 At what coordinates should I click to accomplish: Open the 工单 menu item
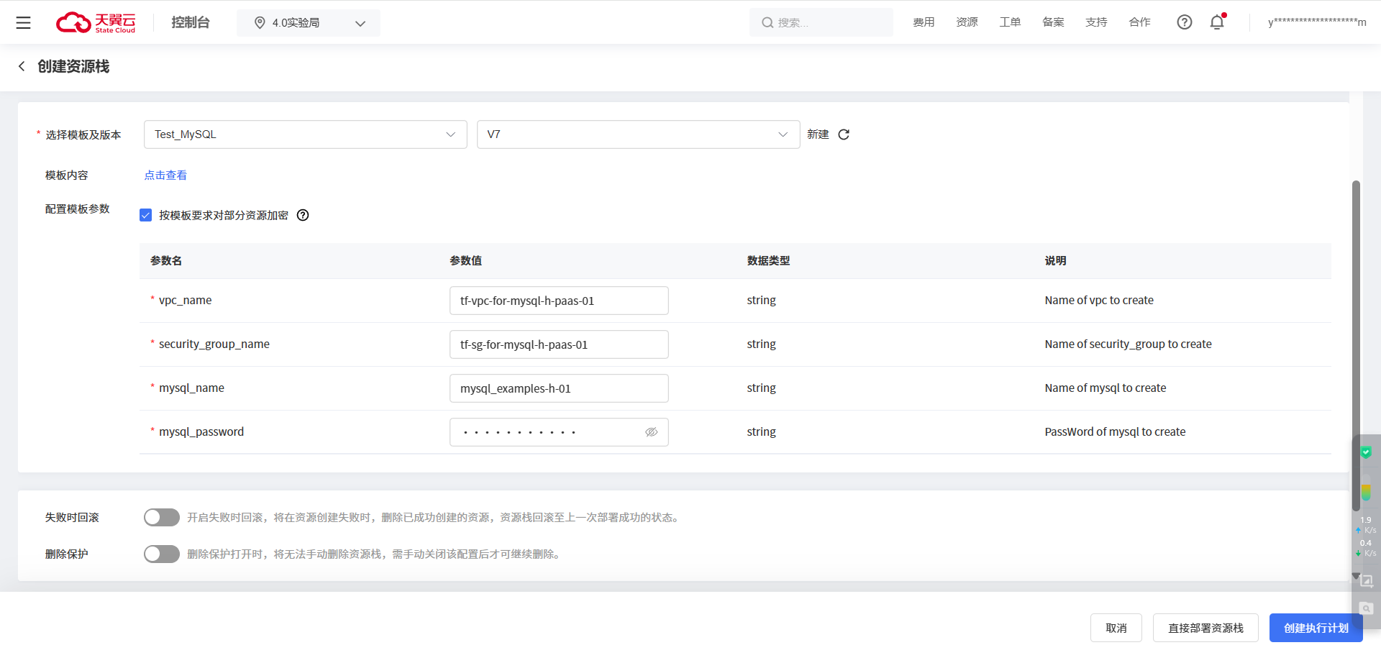pyautogui.click(x=1010, y=22)
